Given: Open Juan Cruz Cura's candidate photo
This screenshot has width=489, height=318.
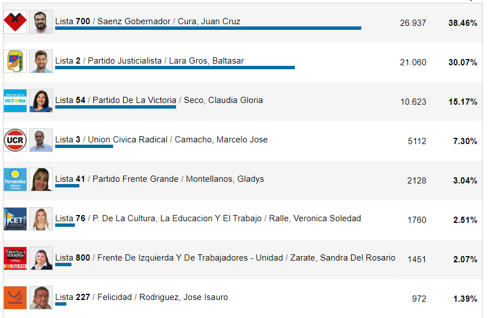Looking at the screenshot, I should click(x=41, y=22).
